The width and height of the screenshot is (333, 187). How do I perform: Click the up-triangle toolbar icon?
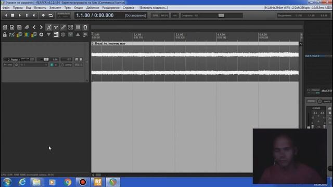point(78,35)
